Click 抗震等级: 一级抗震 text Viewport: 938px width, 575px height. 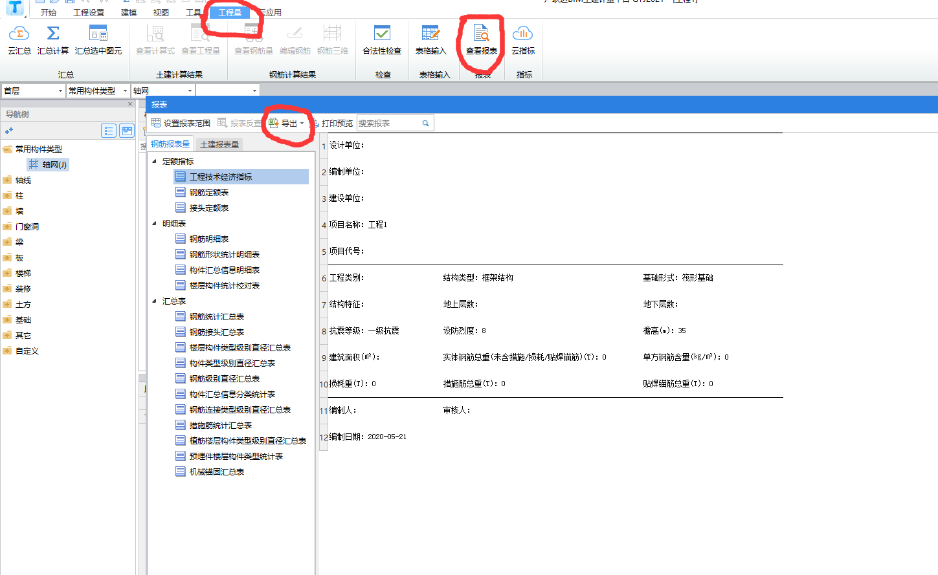point(364,331)
